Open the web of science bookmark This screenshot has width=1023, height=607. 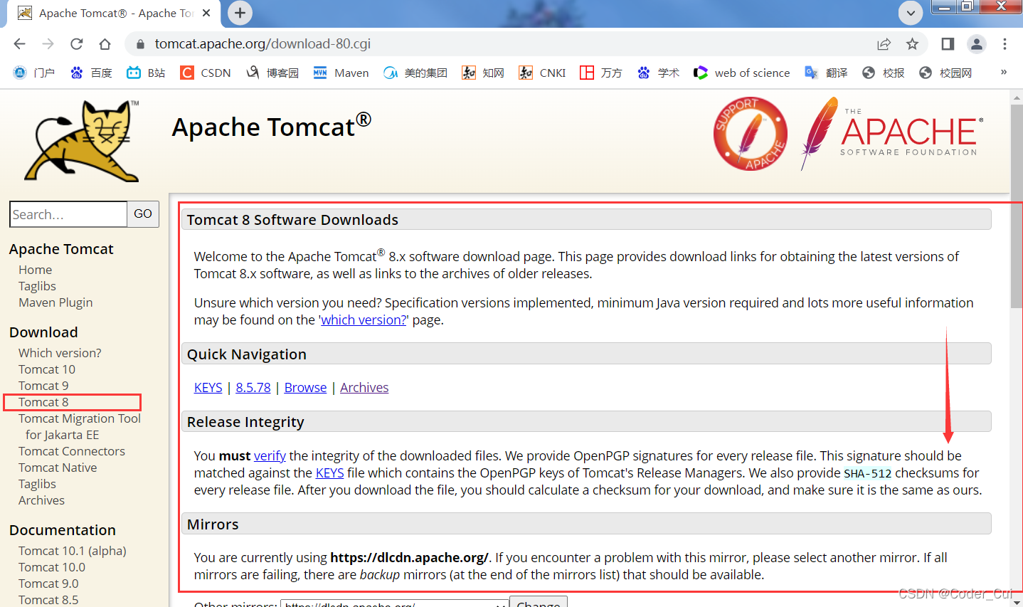tap(742, 73)
